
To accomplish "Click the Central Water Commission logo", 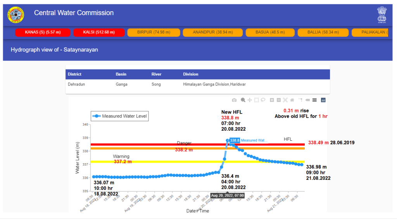I will (x=16, y=15).
